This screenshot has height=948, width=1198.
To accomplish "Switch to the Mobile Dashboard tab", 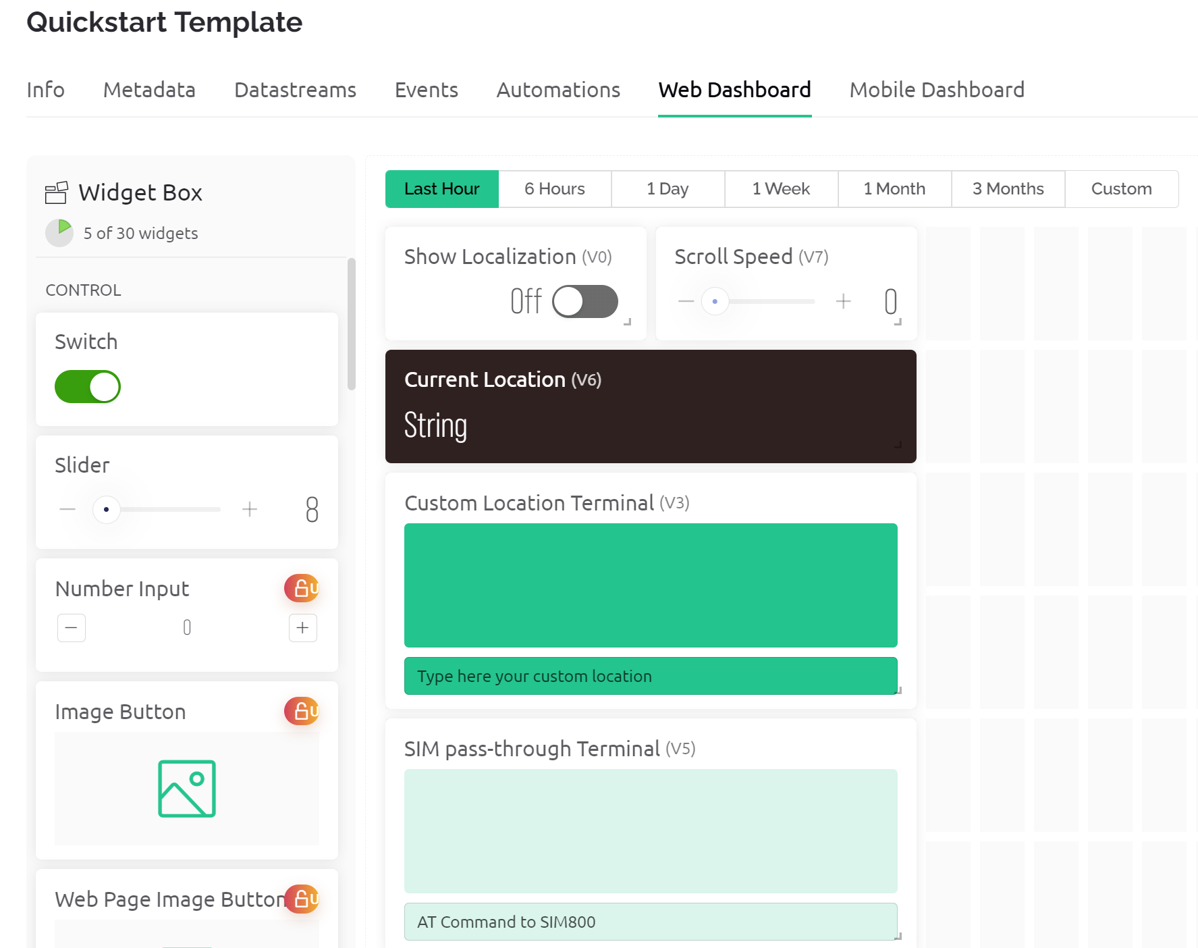I will pyautogui.click(x=937, y=90).
